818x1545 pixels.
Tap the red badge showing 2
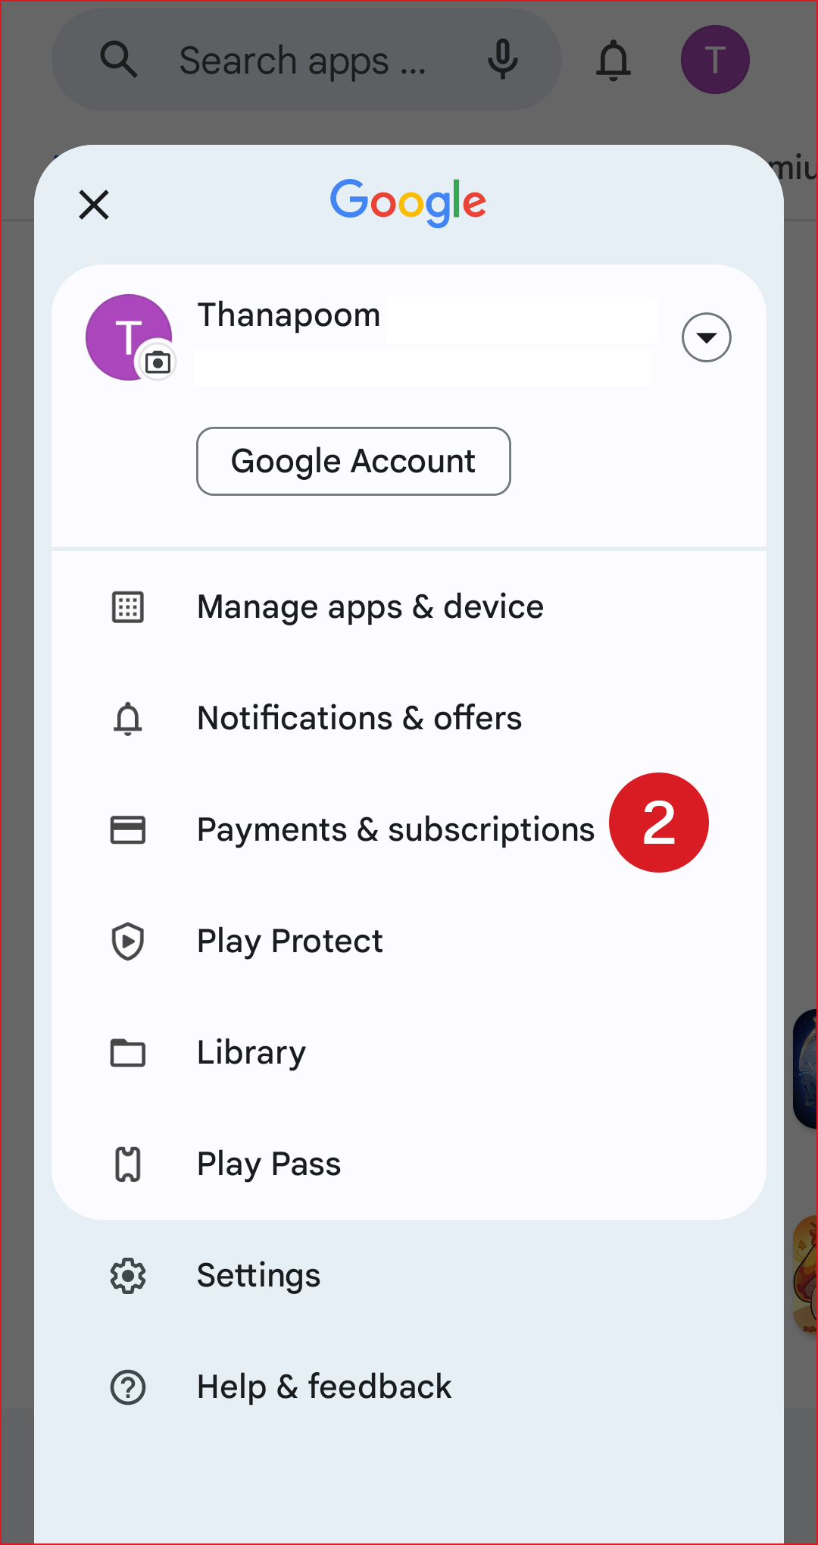(658, 823)
